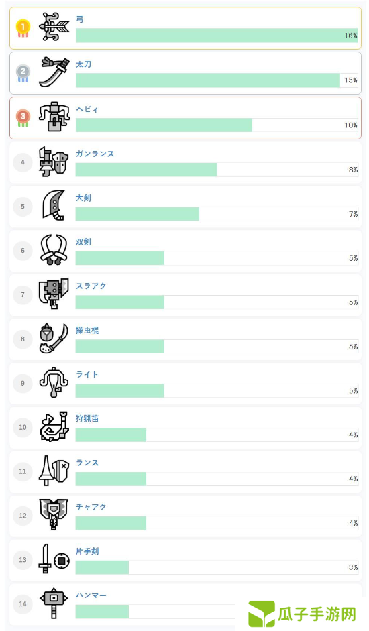This screenshot has width=369, height=631.
Task: Select the gunlance weapon icon
Action: pyautogui.click(x=54, y=162)
